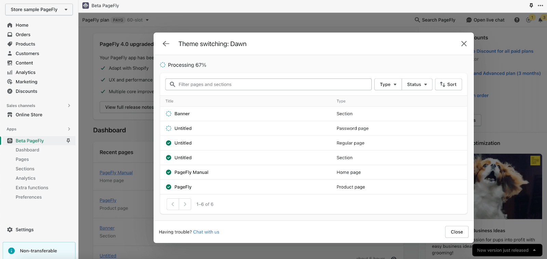Image resolution: width=547 pixels, height=259 pixels.
Task: Open PageFly Manual link in Recent pages
Action: click(x=116, y=173)
